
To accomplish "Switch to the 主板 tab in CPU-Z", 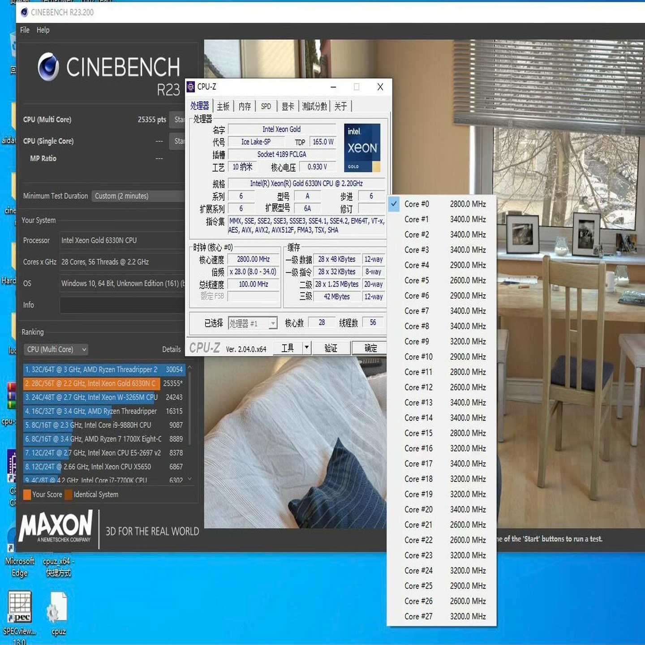I will pos(223,106).
